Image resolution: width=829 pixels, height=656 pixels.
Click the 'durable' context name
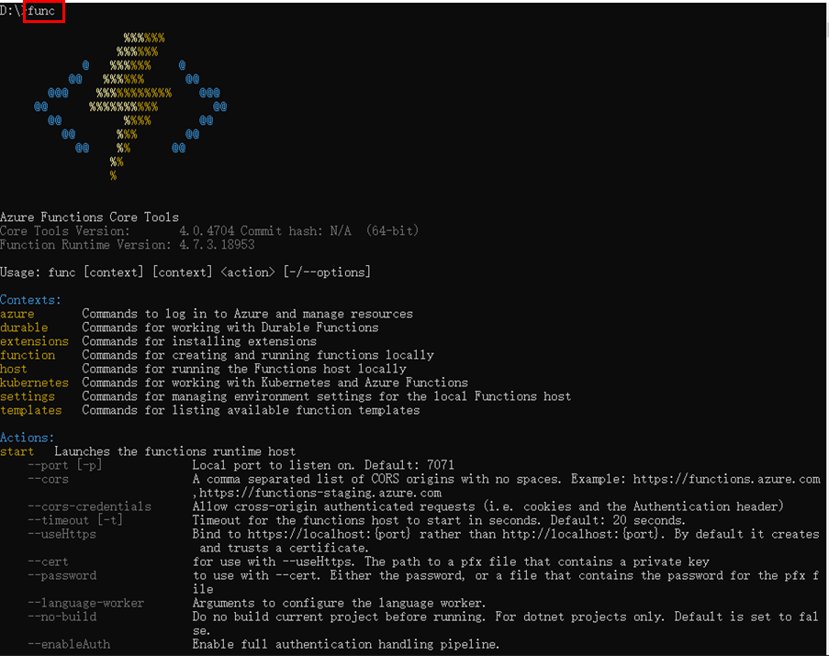(x=24, y=328)
